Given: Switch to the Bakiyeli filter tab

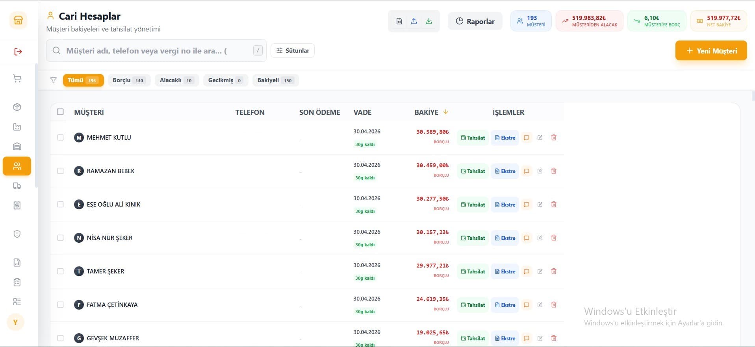Looking at the screenshot, I should [x=276, y=80].
